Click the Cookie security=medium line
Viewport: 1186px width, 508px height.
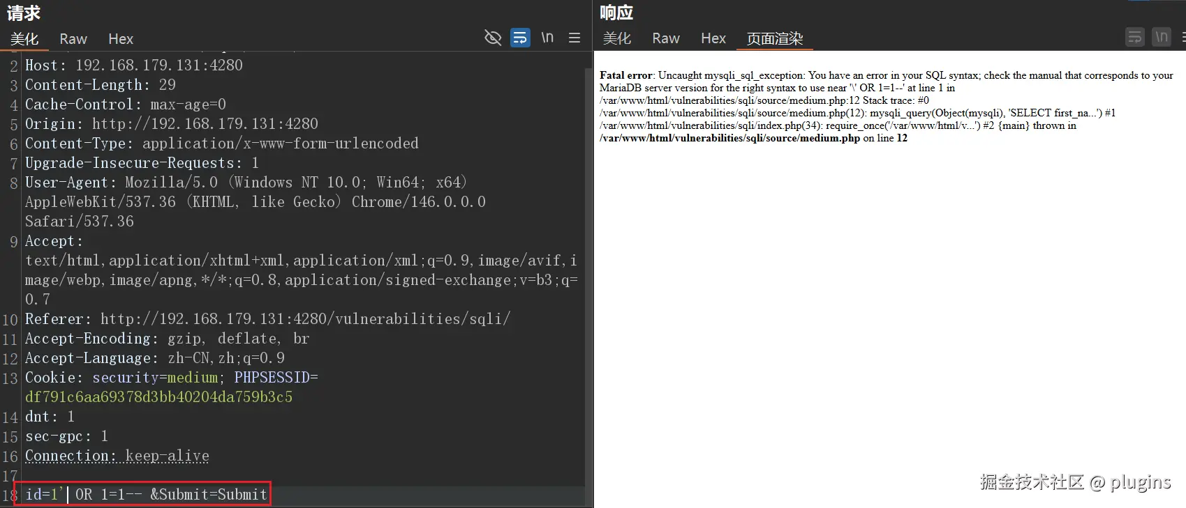coord(172,378)
